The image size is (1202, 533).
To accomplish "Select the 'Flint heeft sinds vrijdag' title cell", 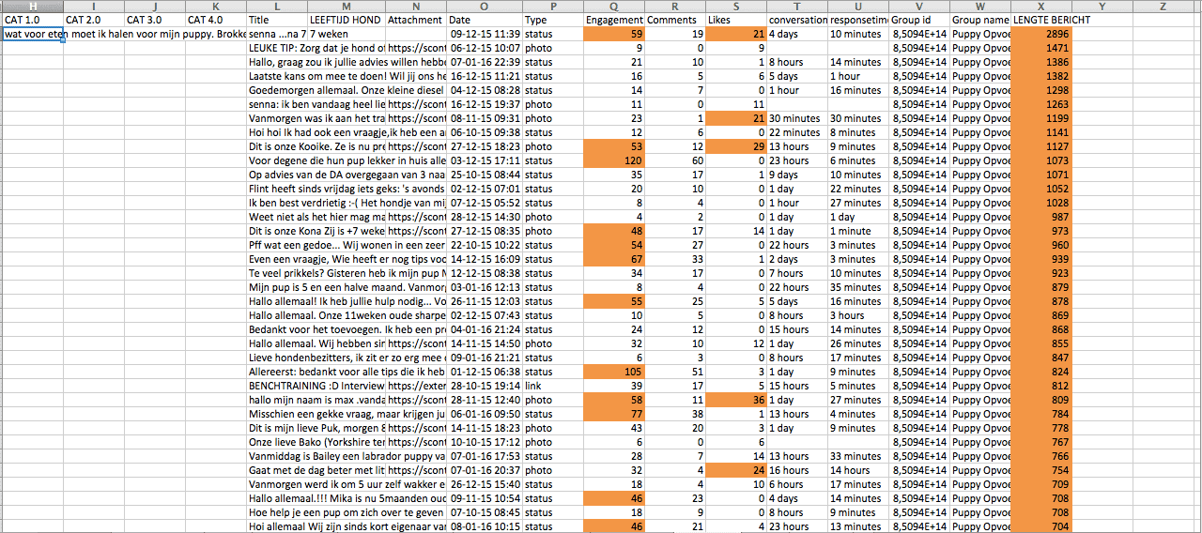I will coord(276,190).
